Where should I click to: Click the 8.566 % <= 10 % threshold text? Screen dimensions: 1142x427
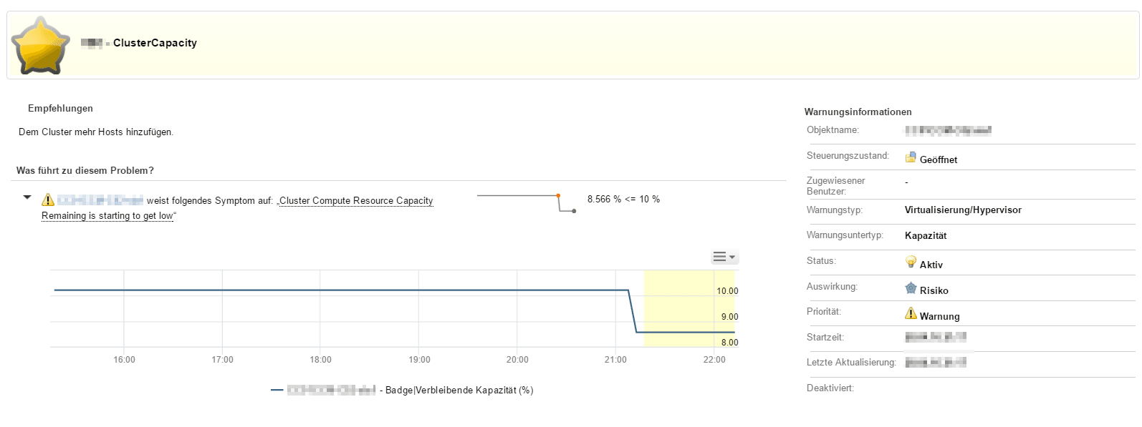point(623,200)
